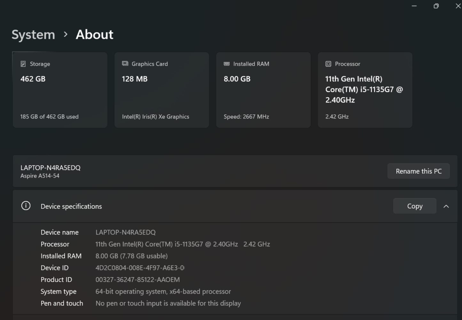
Task: Select the 'Speed: 2667 MHz' text
Action: pos(246,117)
